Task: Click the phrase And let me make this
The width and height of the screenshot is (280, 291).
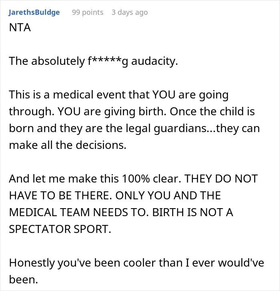Action: click(64, 179)
